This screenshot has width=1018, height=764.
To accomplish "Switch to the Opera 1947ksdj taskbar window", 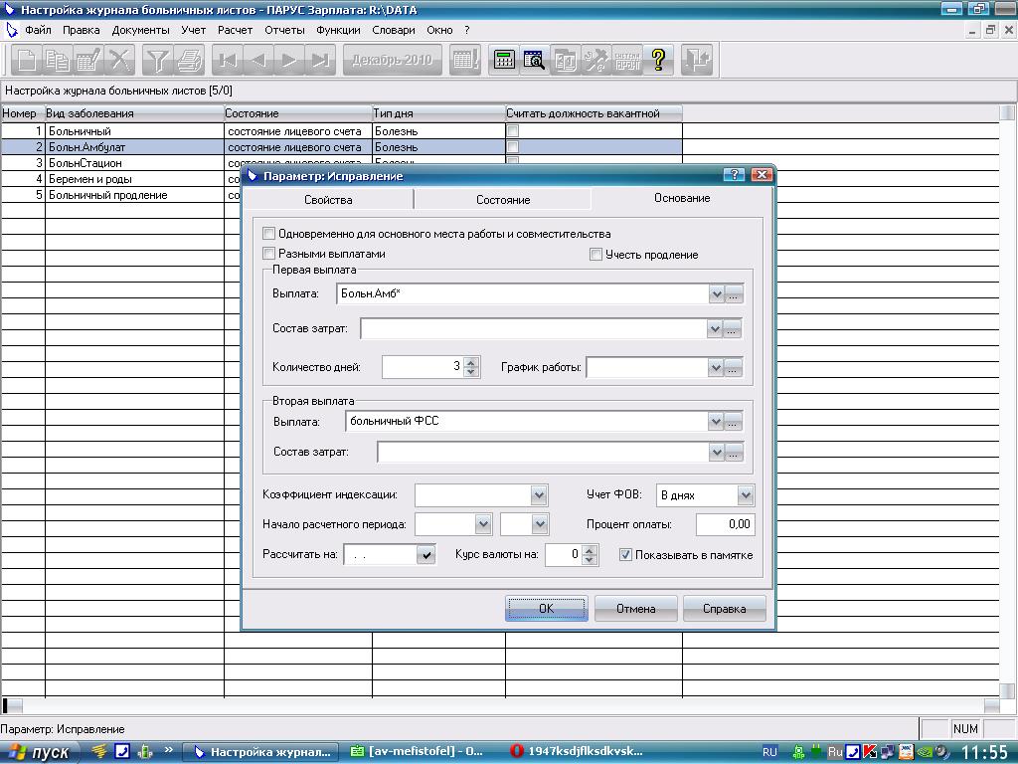I will tap(577, 752).
